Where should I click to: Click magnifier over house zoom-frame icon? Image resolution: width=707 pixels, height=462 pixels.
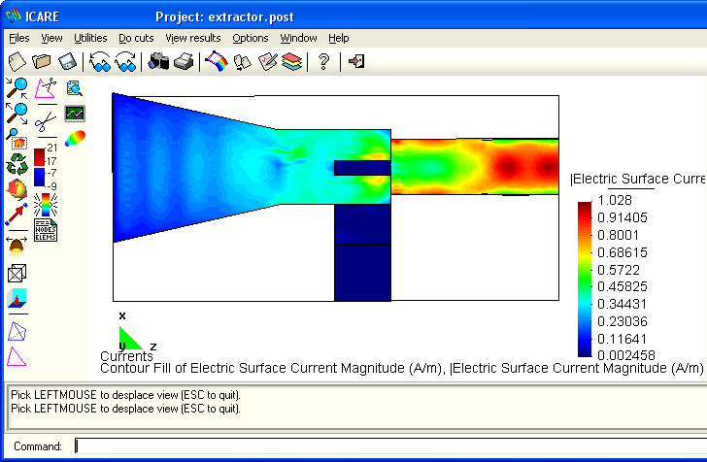[x=17, y=139]
